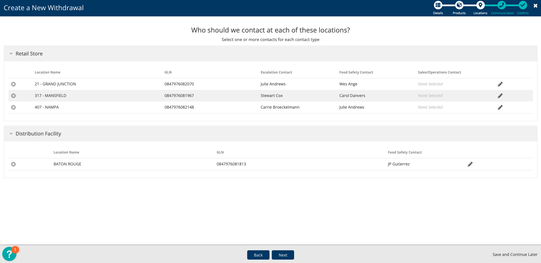
Task: Collapse the Retail Store section
Action: pyautogui.click(x=11, y=54)
